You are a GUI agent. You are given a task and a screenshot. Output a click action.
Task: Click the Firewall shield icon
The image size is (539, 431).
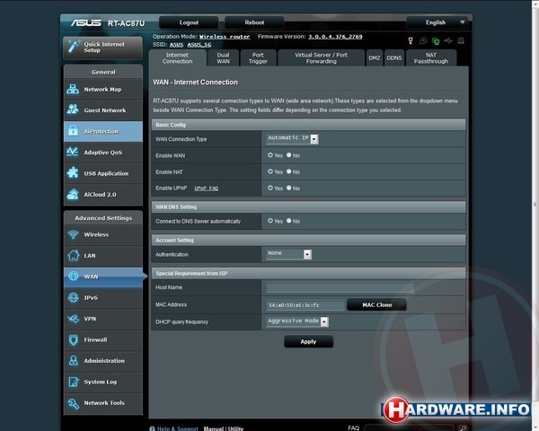coord(73,339)
